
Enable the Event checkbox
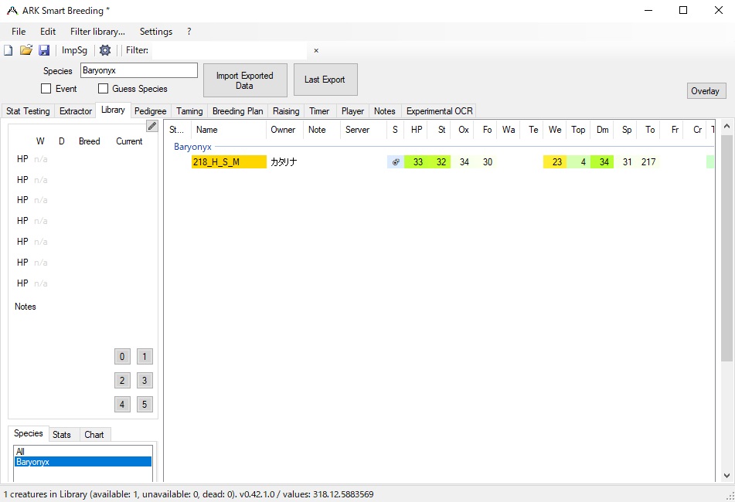pyautogui.click(x=46, y=89)
